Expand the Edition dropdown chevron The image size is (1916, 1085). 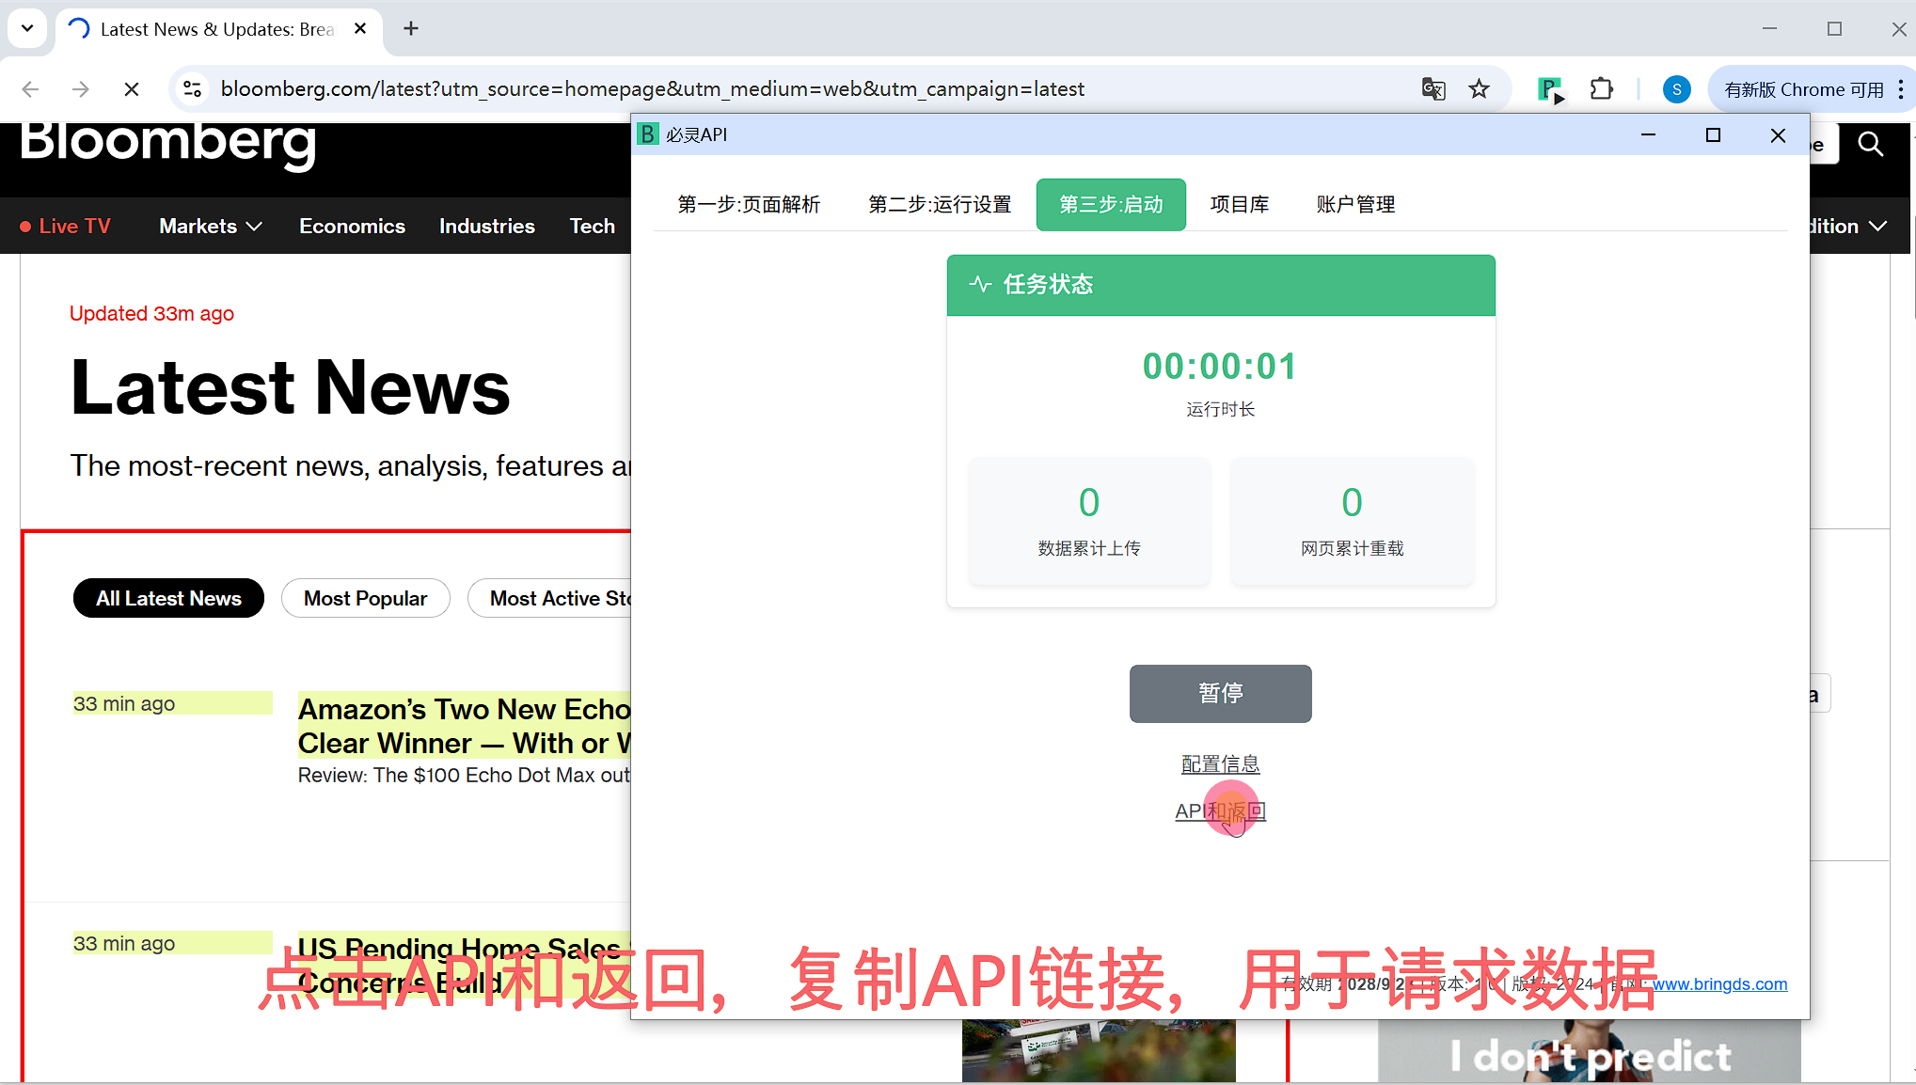pyautogui.click(x=1877, y=227)
